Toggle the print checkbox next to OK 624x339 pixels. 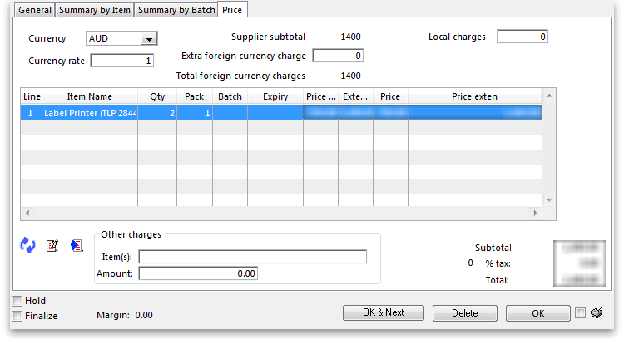[x=581, y=313]
